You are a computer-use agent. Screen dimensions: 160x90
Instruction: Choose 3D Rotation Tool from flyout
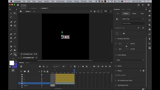pyautogui.click(x=28, y=54)
